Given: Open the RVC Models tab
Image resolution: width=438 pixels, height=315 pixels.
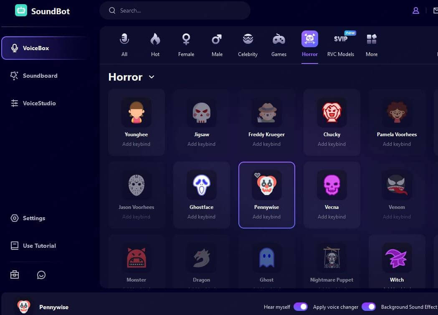Looking at the screenshot, I should (340, 45).
